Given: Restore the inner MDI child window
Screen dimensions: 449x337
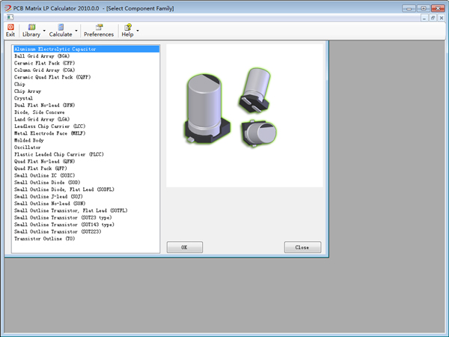Looking at the screenshot, I should click(433, 18).
